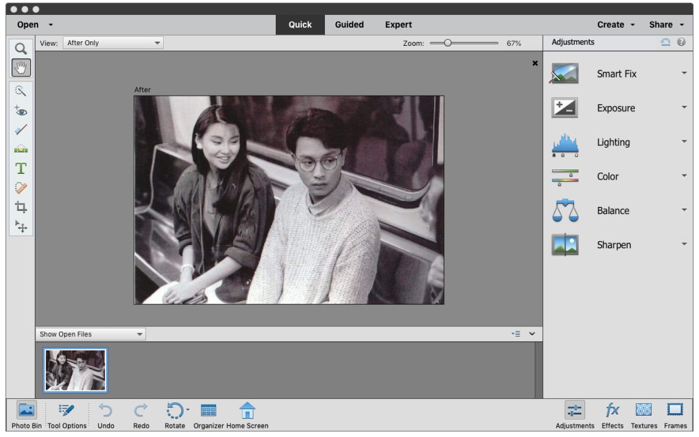
Task: Open the Show Open Files dropdown
Action: click(x=91, y=334)
